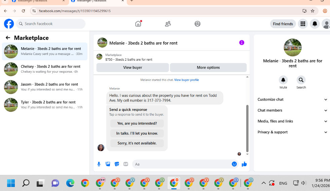Expand Customize chat section

pos(292,100)
